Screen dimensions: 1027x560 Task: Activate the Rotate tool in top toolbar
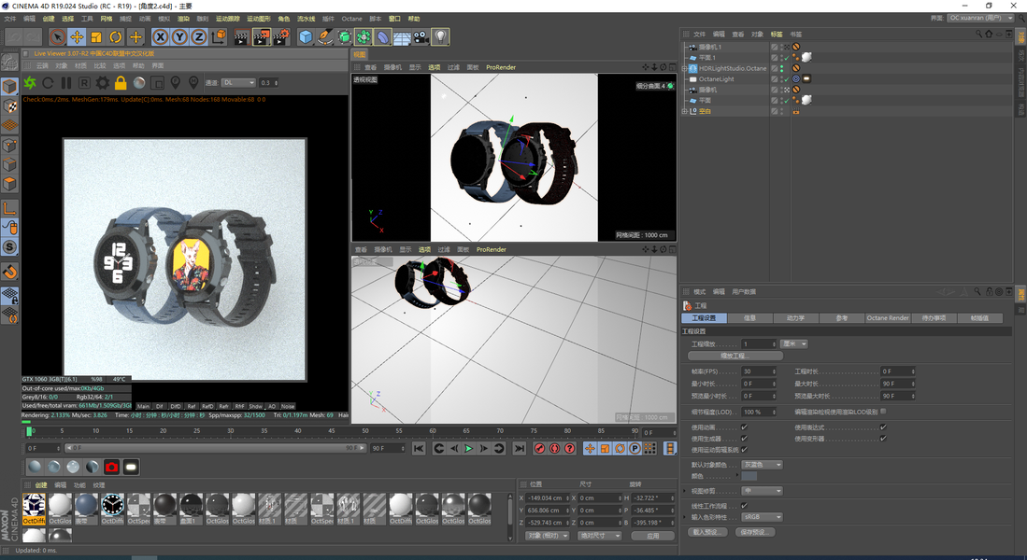click(x=116, y=37)
